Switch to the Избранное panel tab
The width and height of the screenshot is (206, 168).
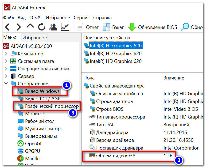34,38
